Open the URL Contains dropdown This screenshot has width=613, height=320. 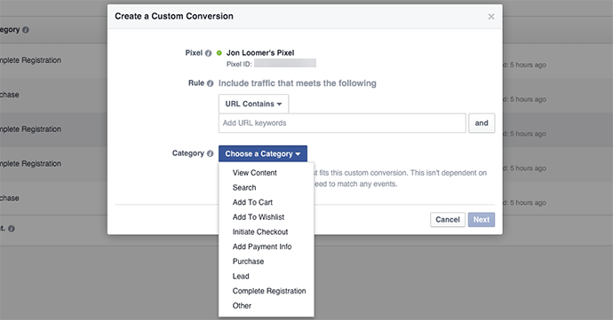coord(253,104)
